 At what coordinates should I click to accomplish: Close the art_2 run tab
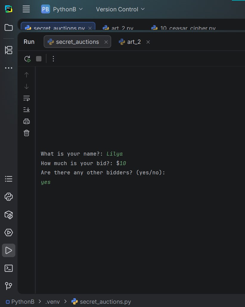click(148, 42)
